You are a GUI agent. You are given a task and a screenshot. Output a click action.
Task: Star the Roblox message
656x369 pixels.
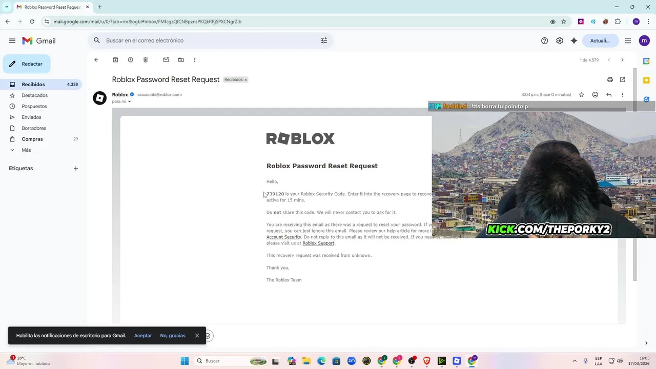click(581, 95)
